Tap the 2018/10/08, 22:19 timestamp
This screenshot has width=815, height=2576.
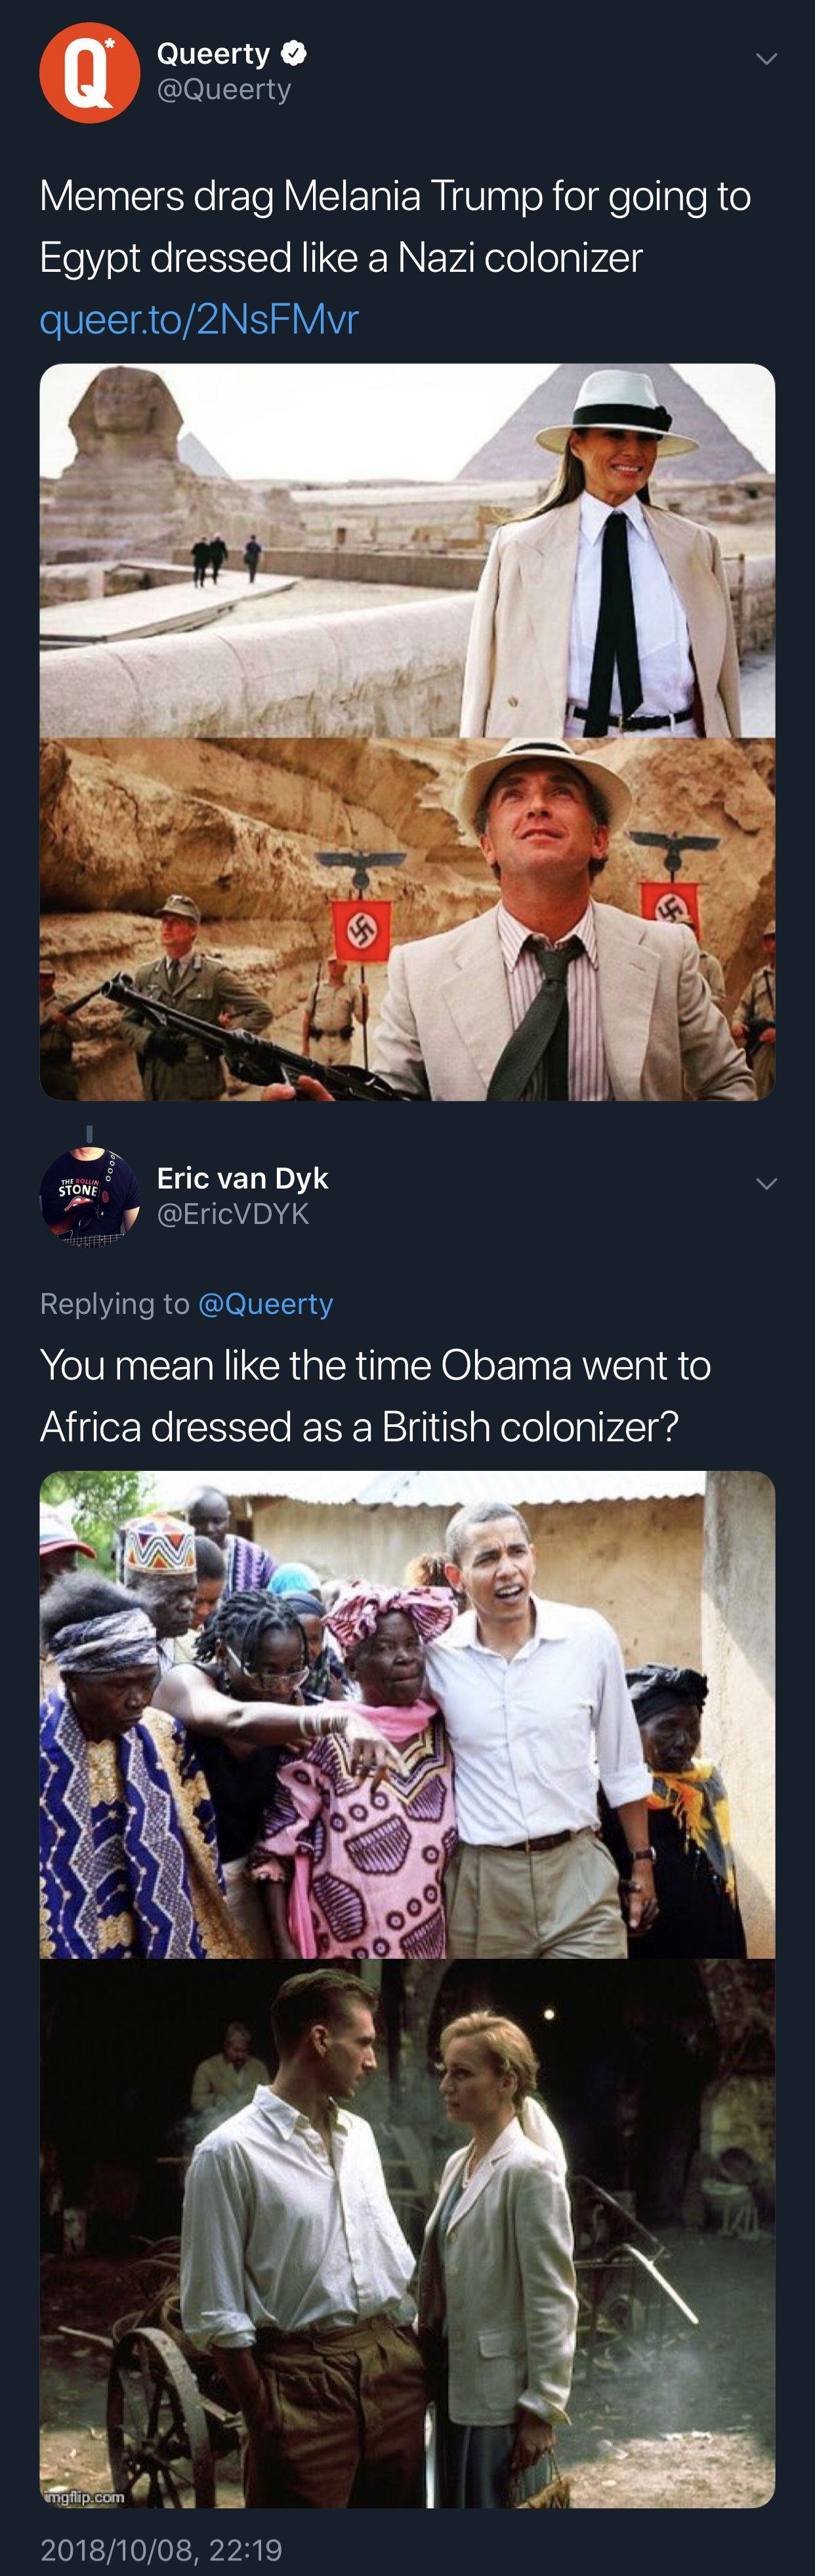[161, 2549]
